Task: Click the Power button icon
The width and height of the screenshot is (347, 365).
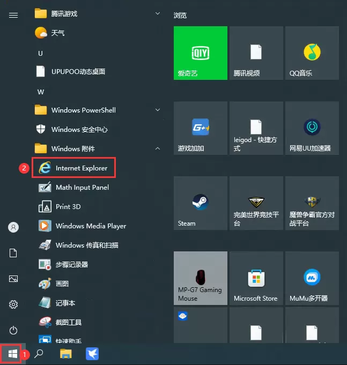Action: pos(13,330)
